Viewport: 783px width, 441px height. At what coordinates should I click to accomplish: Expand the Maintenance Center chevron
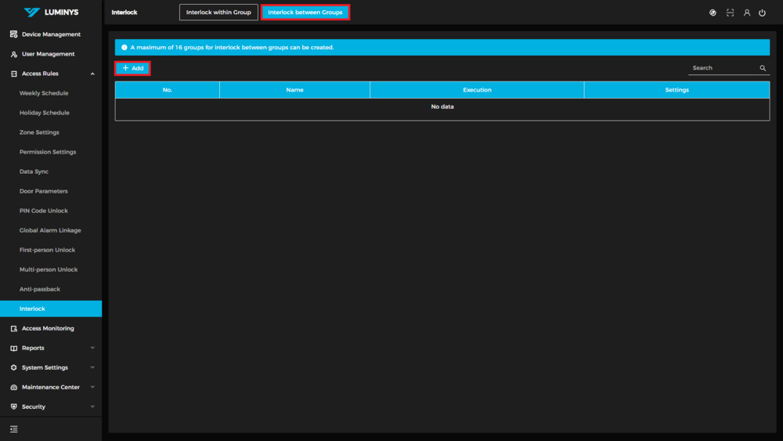click(92, 387)
